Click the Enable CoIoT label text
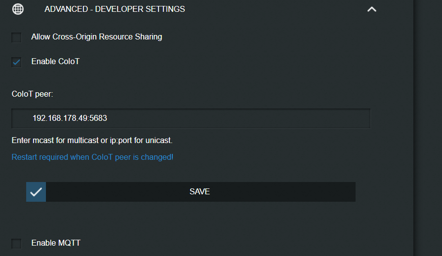 coord(55,61)
